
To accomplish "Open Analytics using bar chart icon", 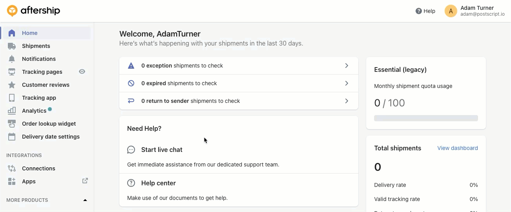I will (x=12, y=111).
